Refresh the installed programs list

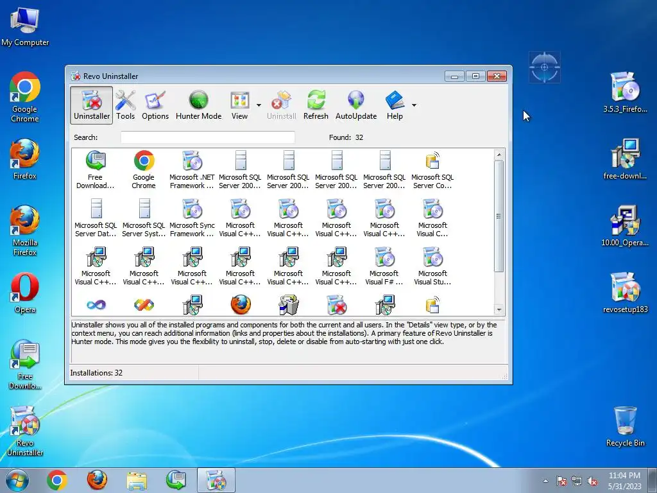pos(316,105)
